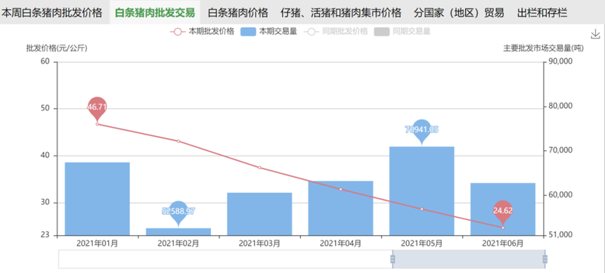
Task: Enable the 同期批发价格 legend series
Action: point(336,32)
